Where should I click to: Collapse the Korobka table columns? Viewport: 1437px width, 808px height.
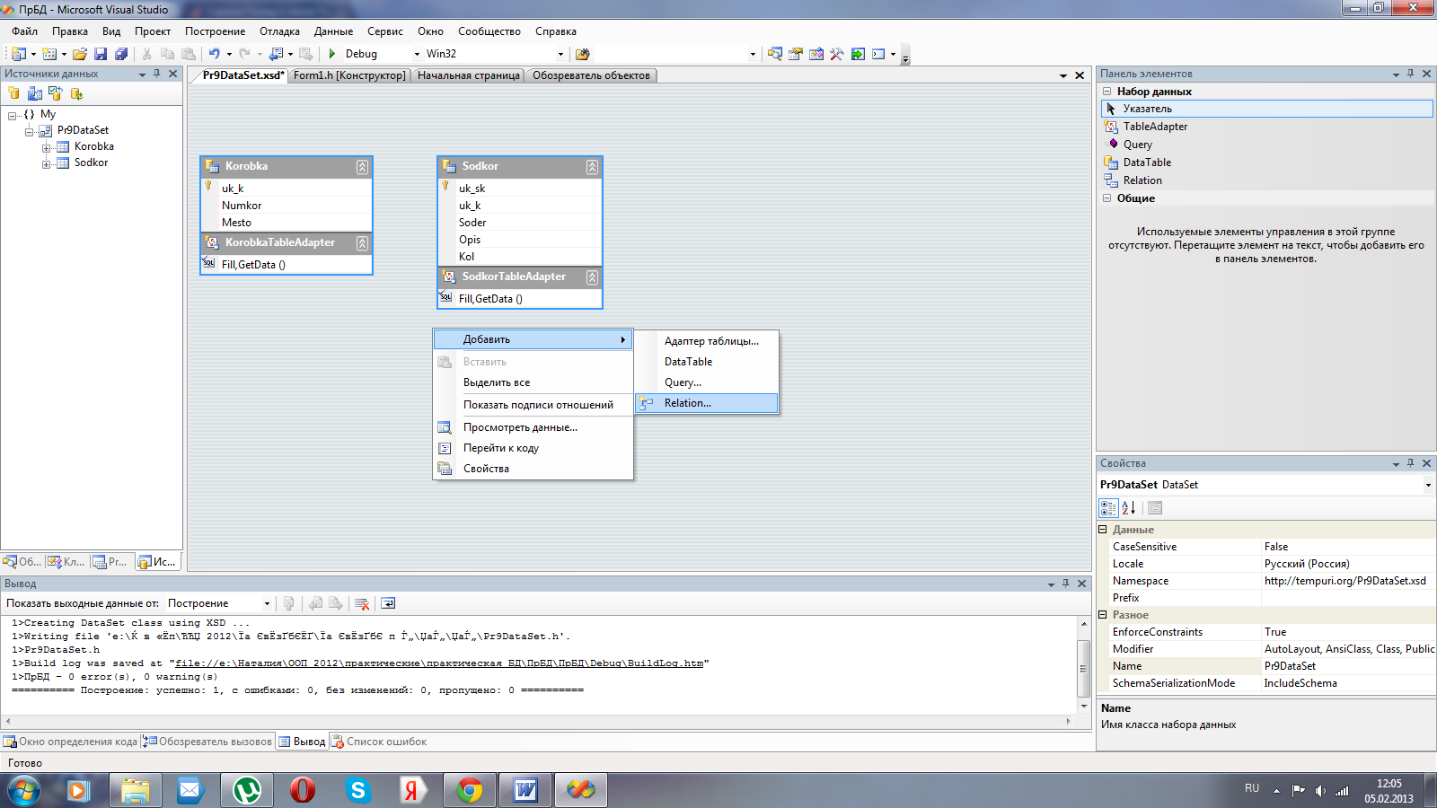pos(362,167)
